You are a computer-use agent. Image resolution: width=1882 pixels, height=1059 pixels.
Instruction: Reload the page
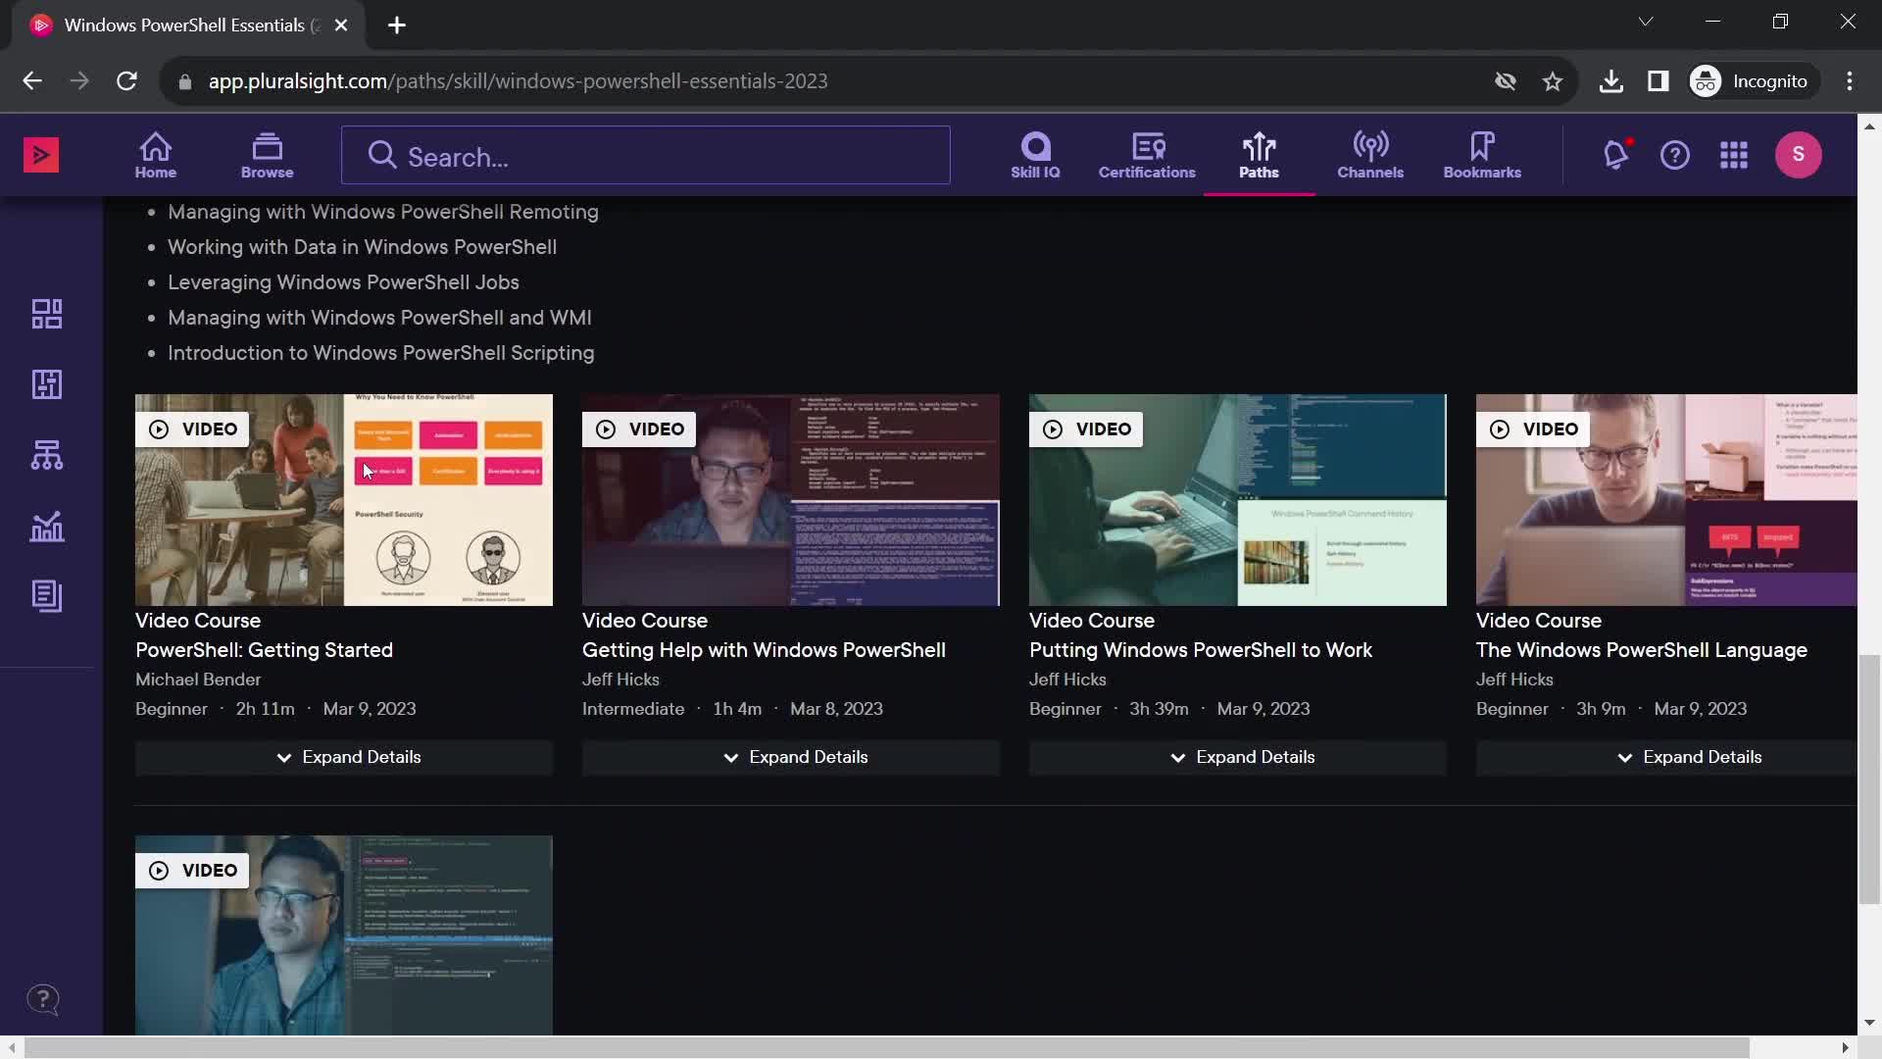coord(126,81)
